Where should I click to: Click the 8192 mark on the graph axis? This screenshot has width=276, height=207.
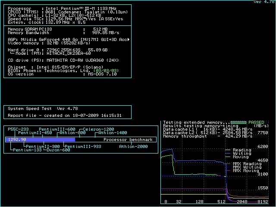click(262, 201)
